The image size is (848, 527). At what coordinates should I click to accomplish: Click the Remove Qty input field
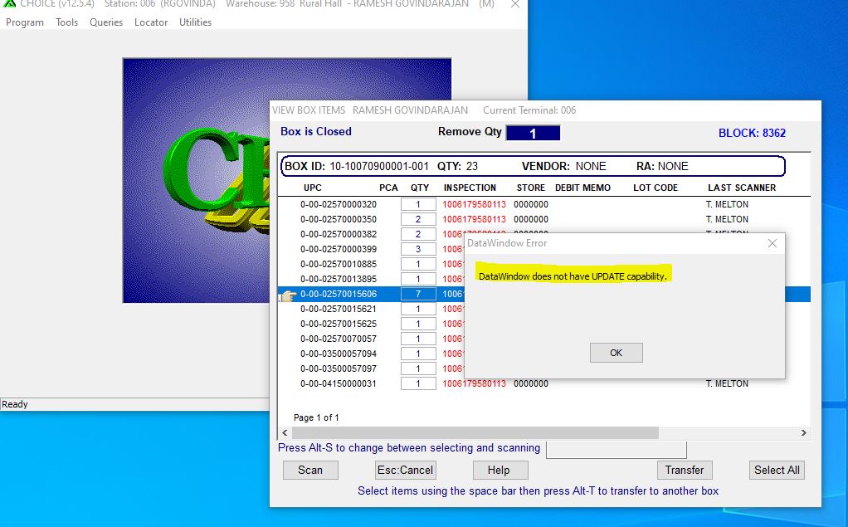tap(533, 133)
